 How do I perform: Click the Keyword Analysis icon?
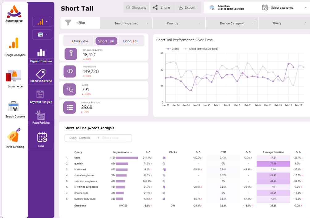(x=40, y=94)
